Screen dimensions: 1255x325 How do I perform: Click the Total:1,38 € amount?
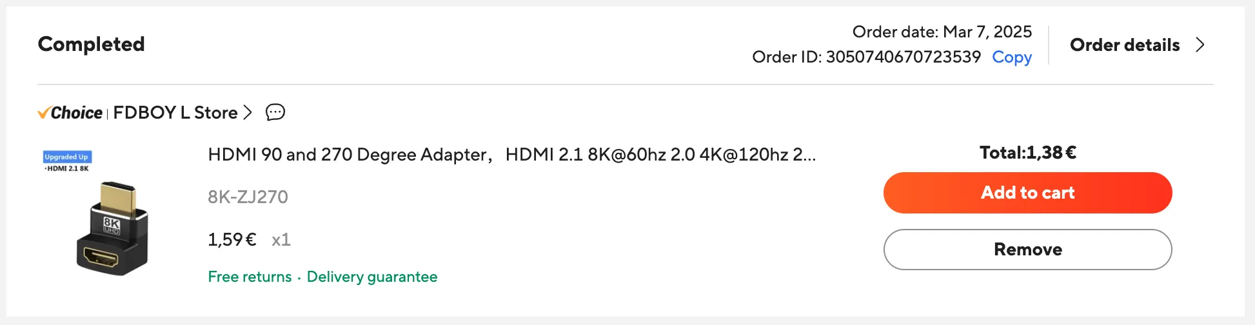(1027, 153)
